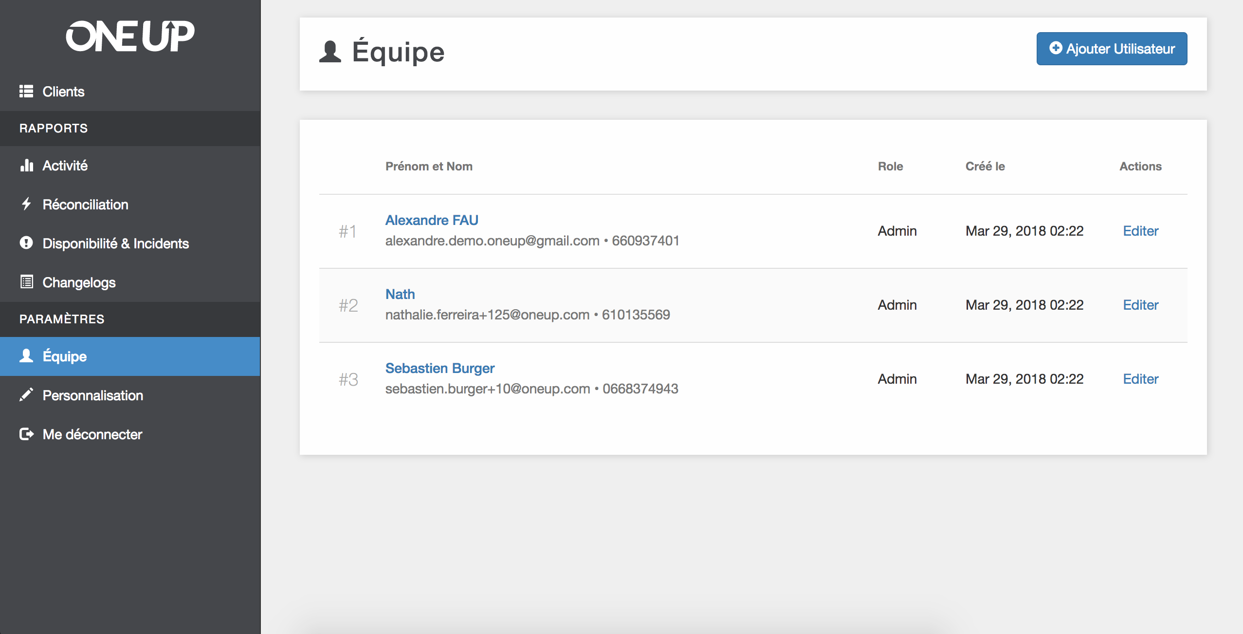Click Editer for Sebastien Burger

click(x=1140, y=379)
